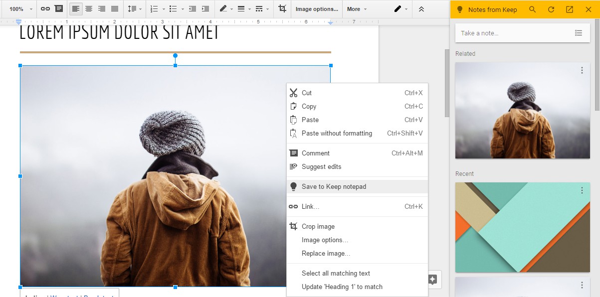Screen dimensions: 600x297
Task: Toggle left align
Action: 76,9
